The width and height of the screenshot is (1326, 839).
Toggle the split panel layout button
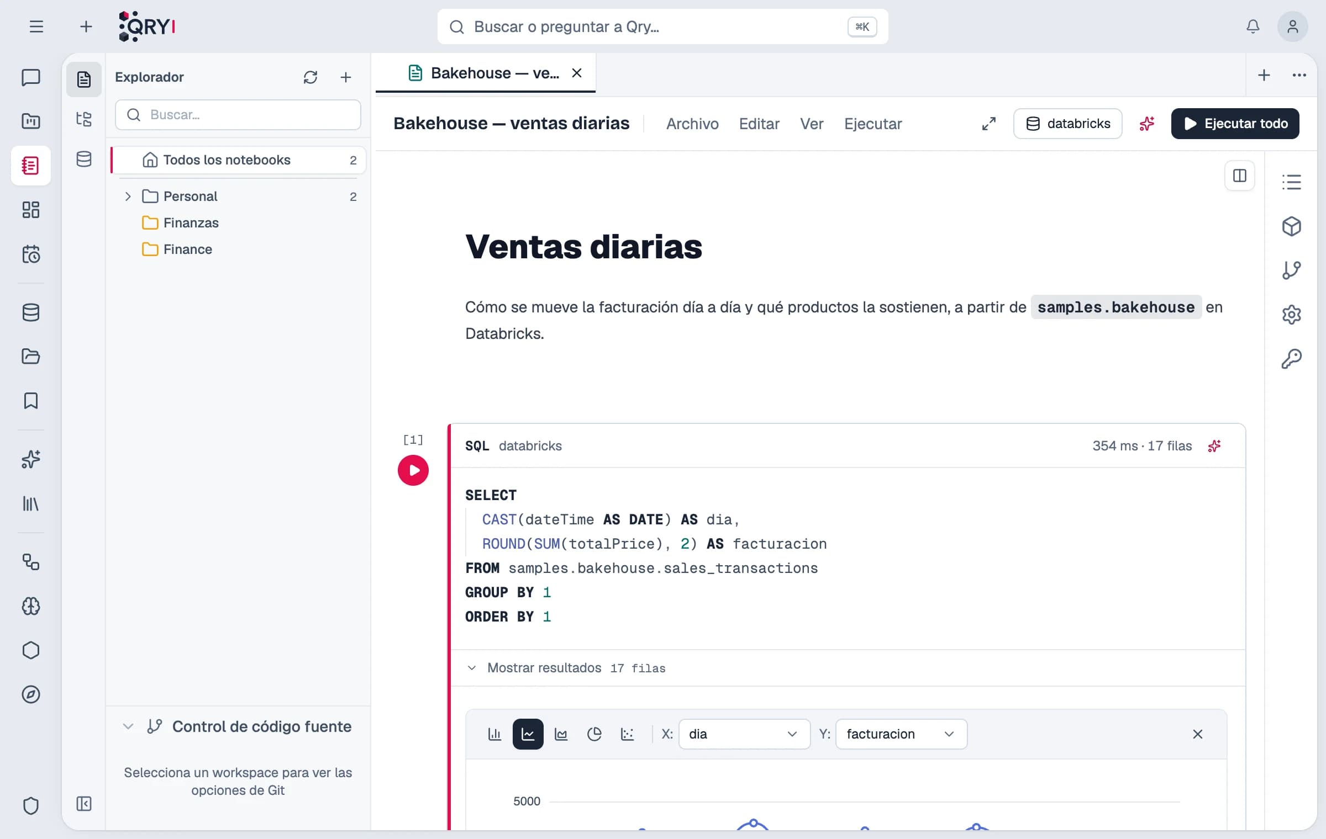1240,176
